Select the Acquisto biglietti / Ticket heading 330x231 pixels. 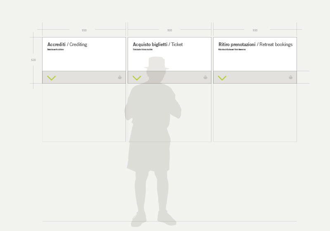tap(158, 44)
